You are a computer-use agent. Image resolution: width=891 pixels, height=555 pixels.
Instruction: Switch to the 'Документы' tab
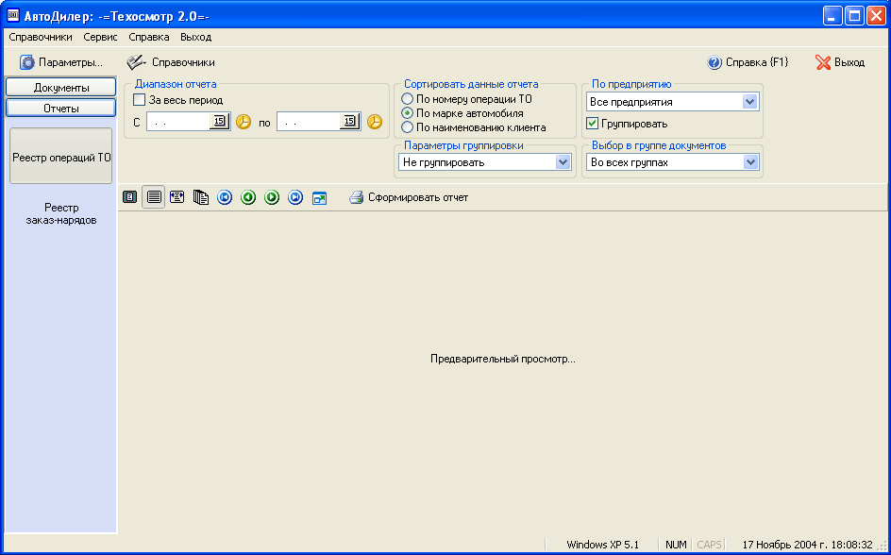pyautogui.click(x=61, y=88)
